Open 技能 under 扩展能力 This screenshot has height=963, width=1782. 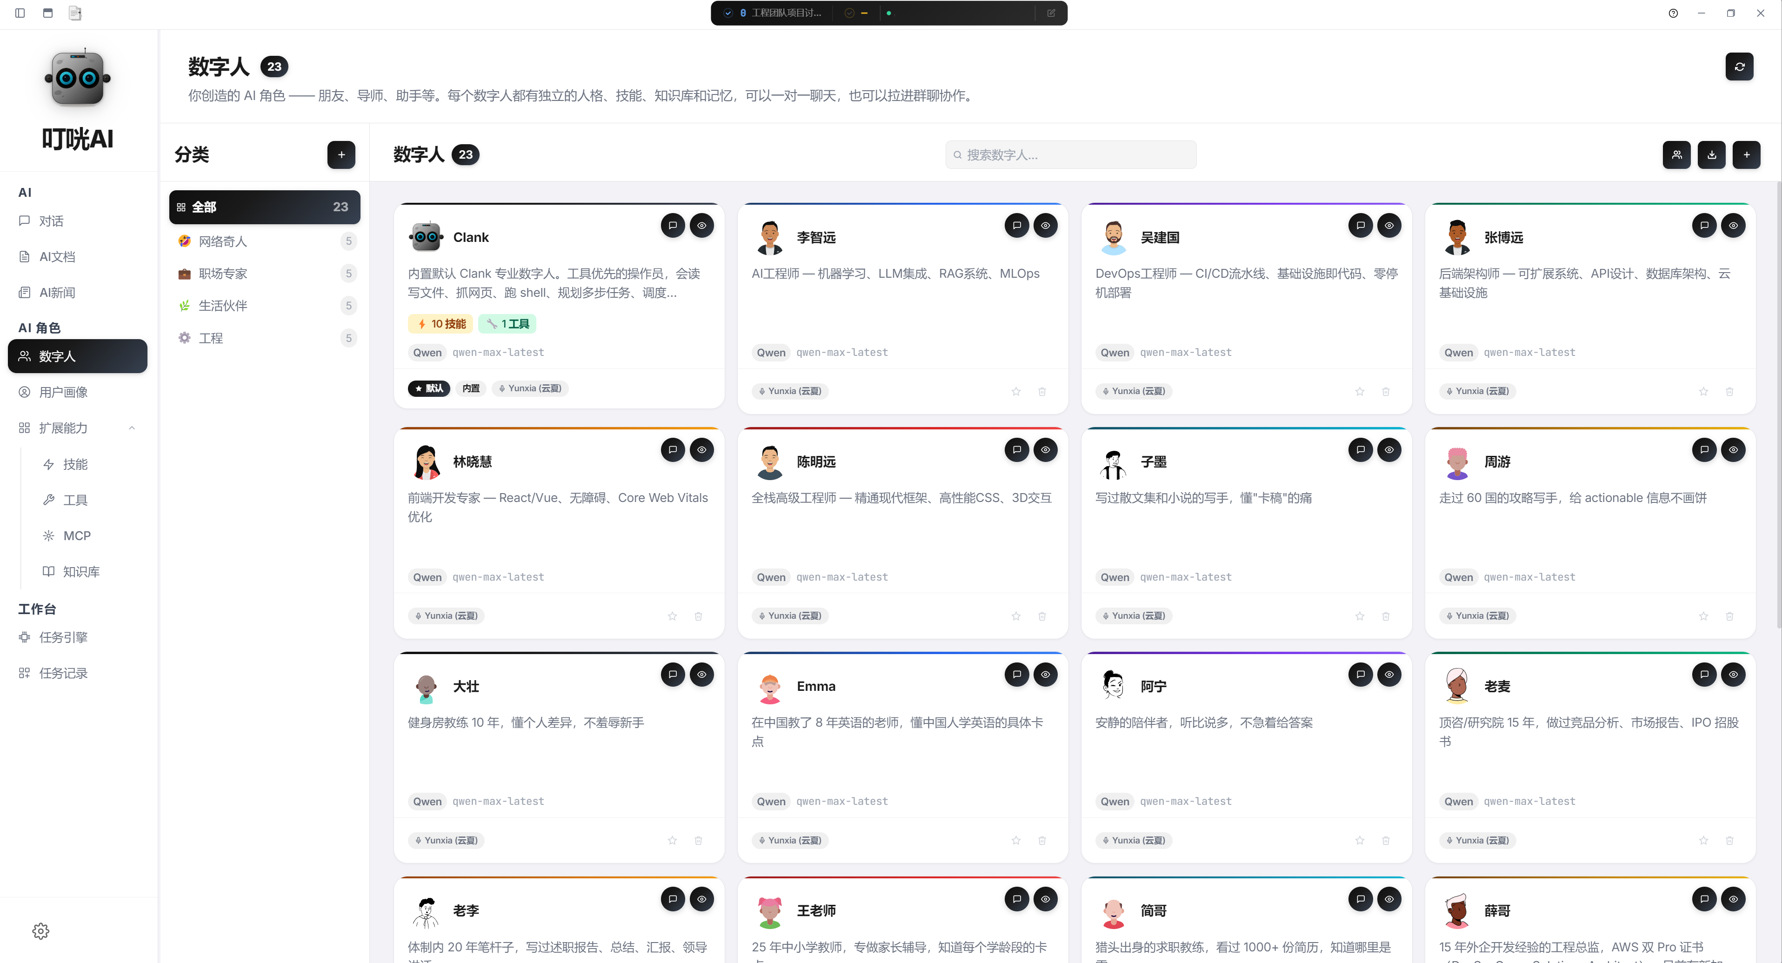pos(89,464)
